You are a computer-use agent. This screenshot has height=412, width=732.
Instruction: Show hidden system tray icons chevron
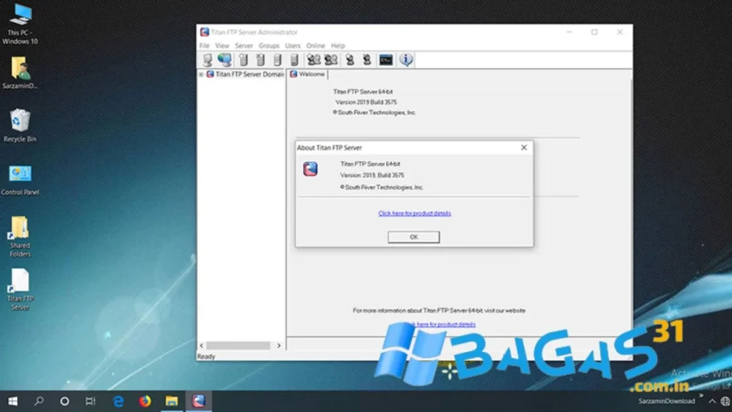click(x=712, y=401)
